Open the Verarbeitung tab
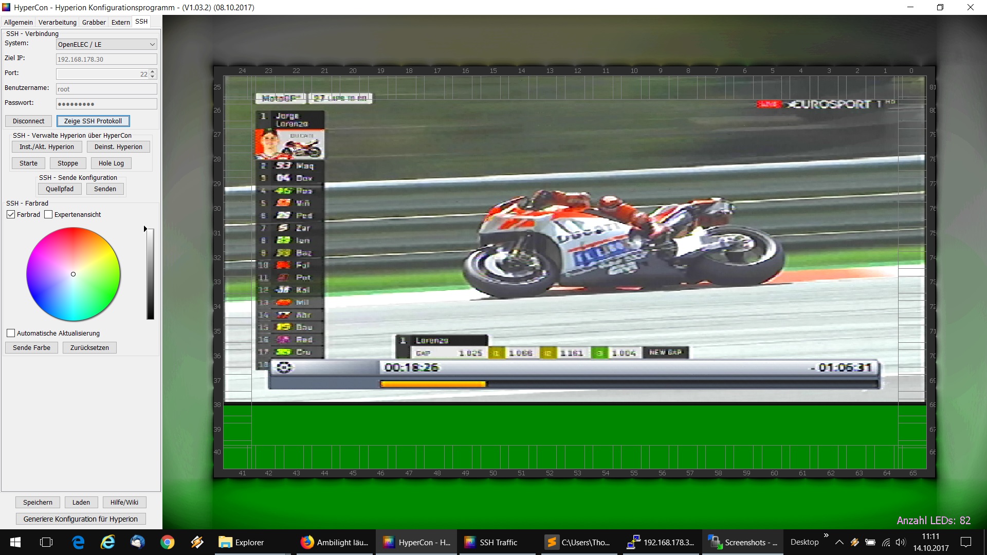 pos(57,22)
